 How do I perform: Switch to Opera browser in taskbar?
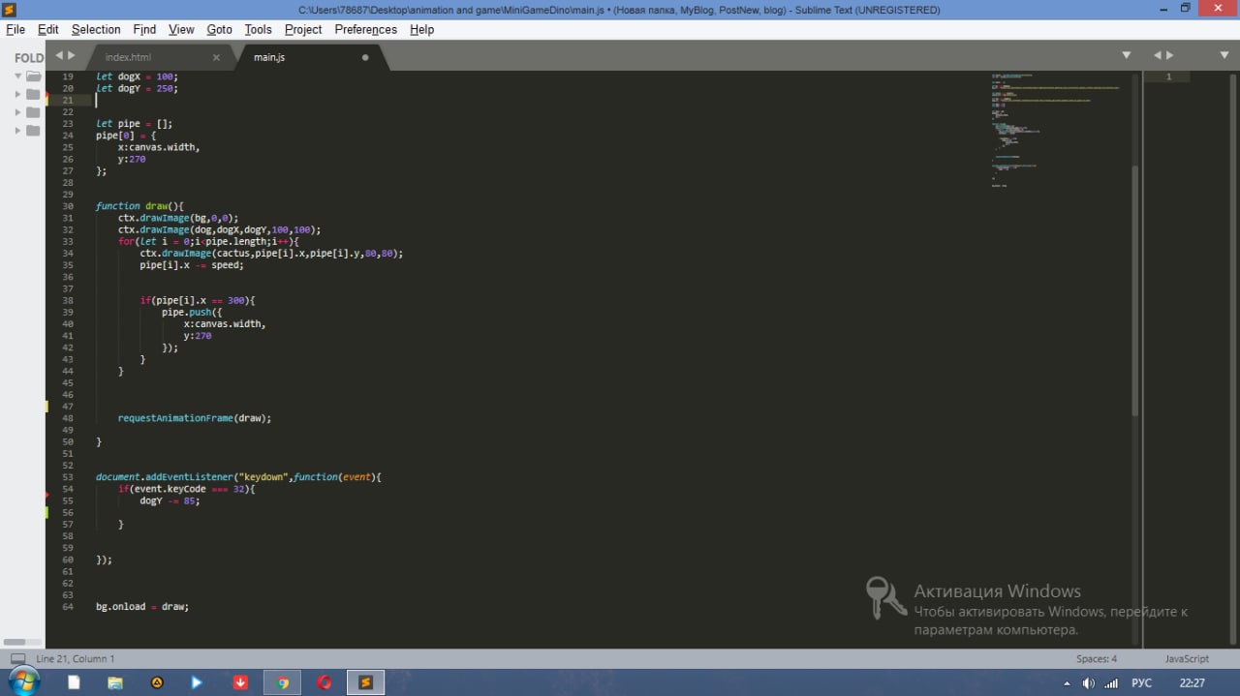click(x=325, y=682)
